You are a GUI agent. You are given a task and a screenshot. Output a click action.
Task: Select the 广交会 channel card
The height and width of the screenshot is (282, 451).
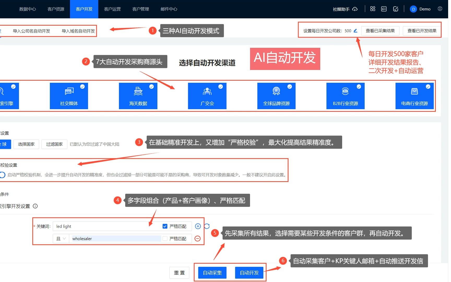(x=207, y=96)
